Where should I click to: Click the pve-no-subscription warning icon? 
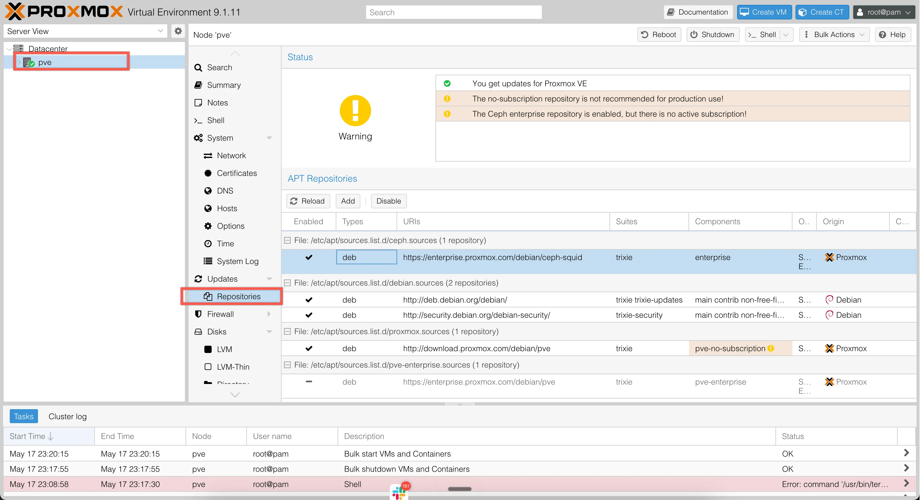tap(771, 348)
